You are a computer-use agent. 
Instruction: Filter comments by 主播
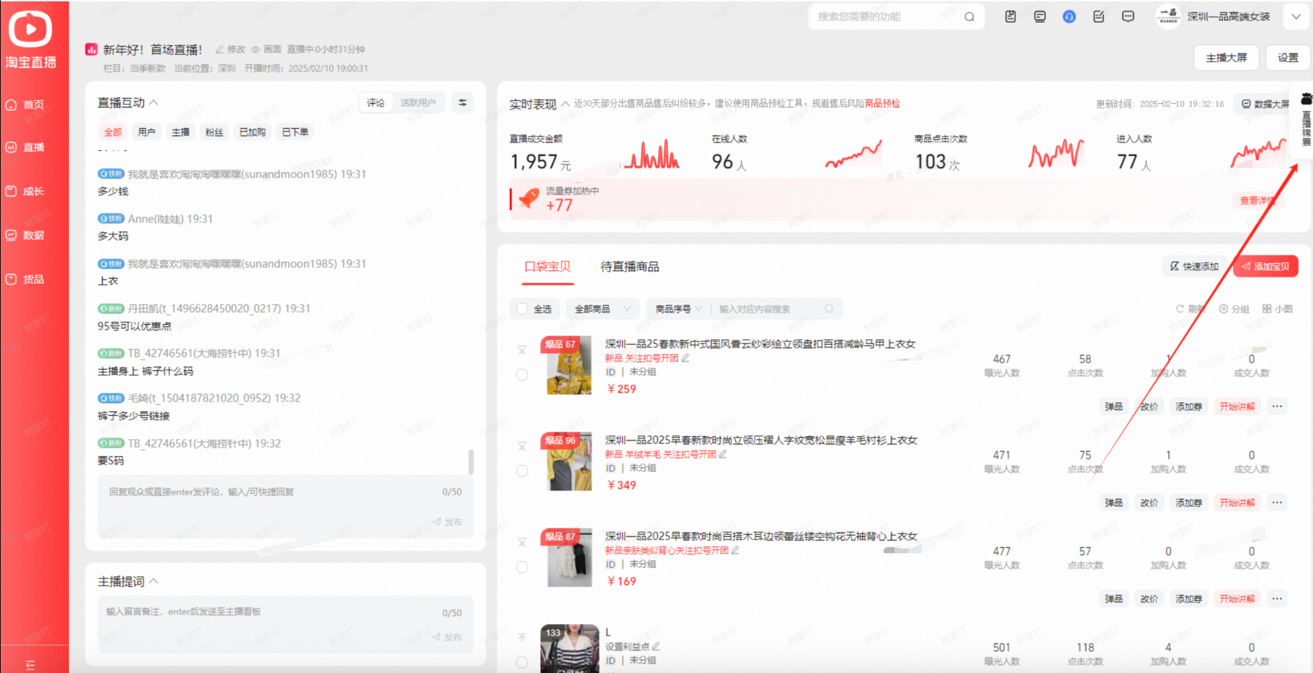[180, 132]
